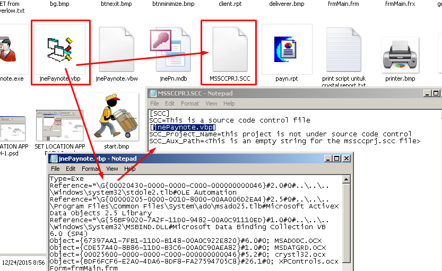This screenshot has width=442, height=271.
Task: Click the 12/24/2015 8:56 date entry
Action: (x=23, y=263)
